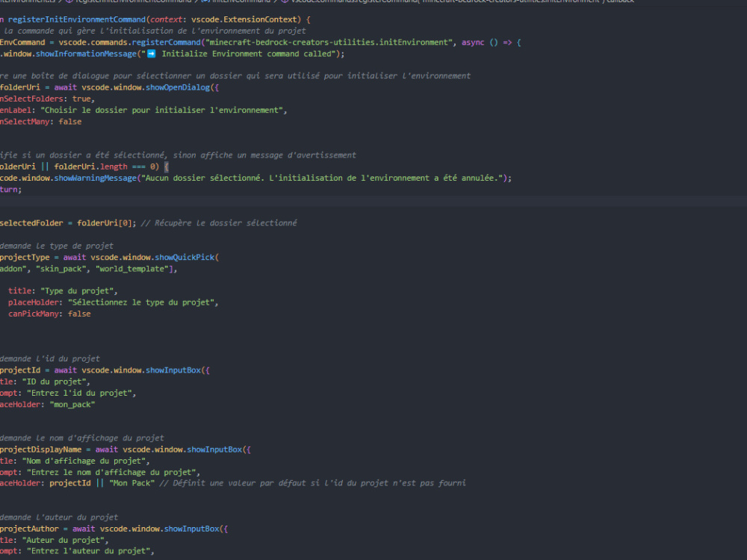747x560 pixels.
Task: Click the showWarningMessage method
Action: tap(96, 178)
